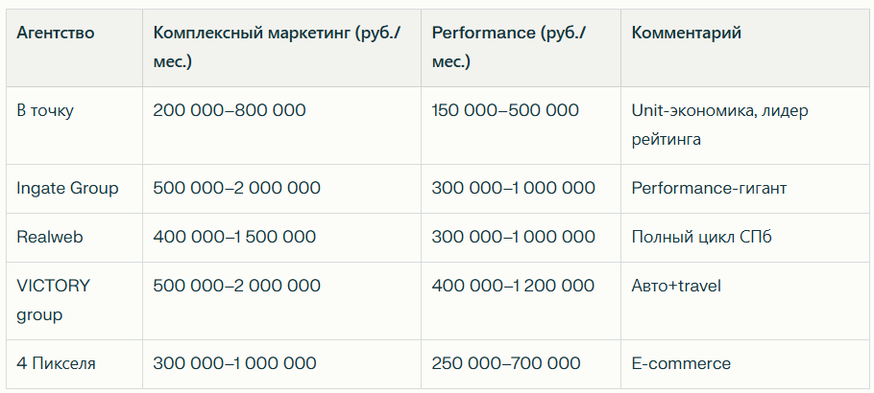Click the "150 000–500 000" price cell
The width and height of the screenshot is (874, 393).
505,110
